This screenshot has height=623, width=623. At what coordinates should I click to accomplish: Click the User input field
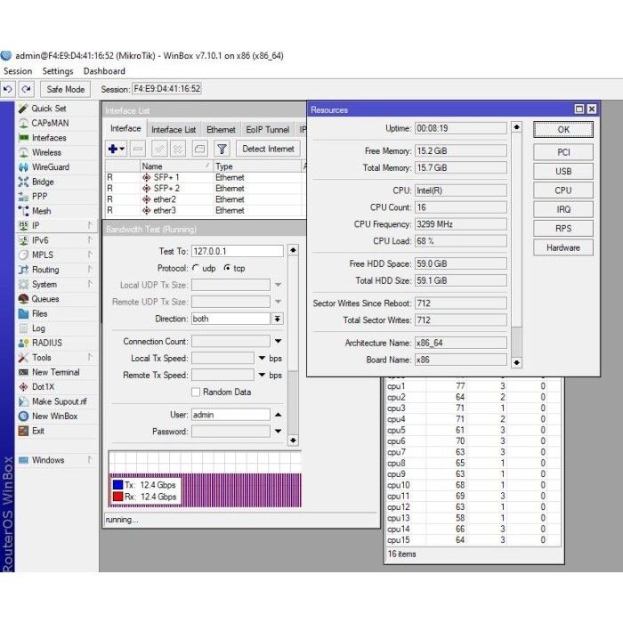click(x=231, y=415)
